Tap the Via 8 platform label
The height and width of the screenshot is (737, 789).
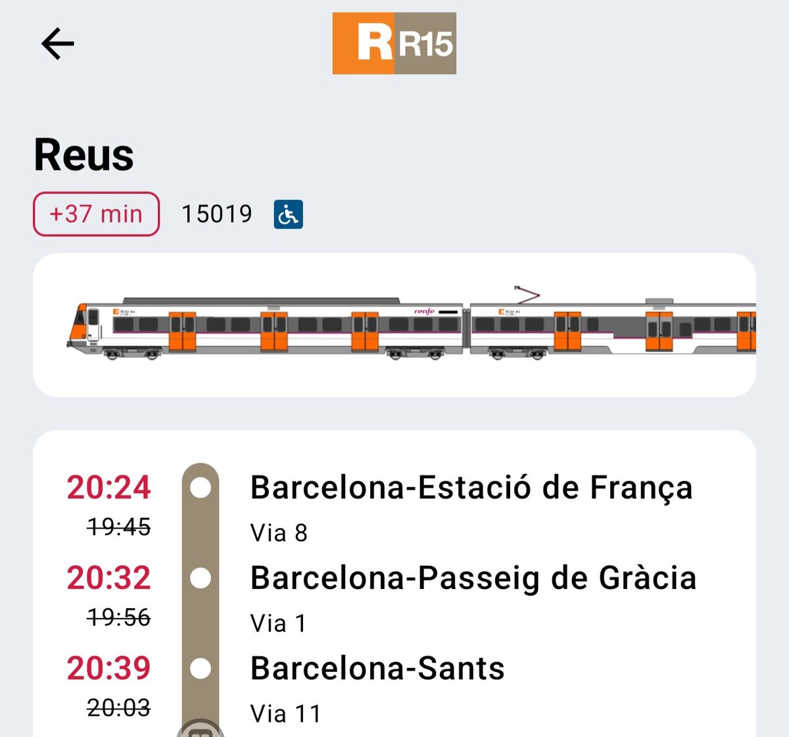pos(279,533)
